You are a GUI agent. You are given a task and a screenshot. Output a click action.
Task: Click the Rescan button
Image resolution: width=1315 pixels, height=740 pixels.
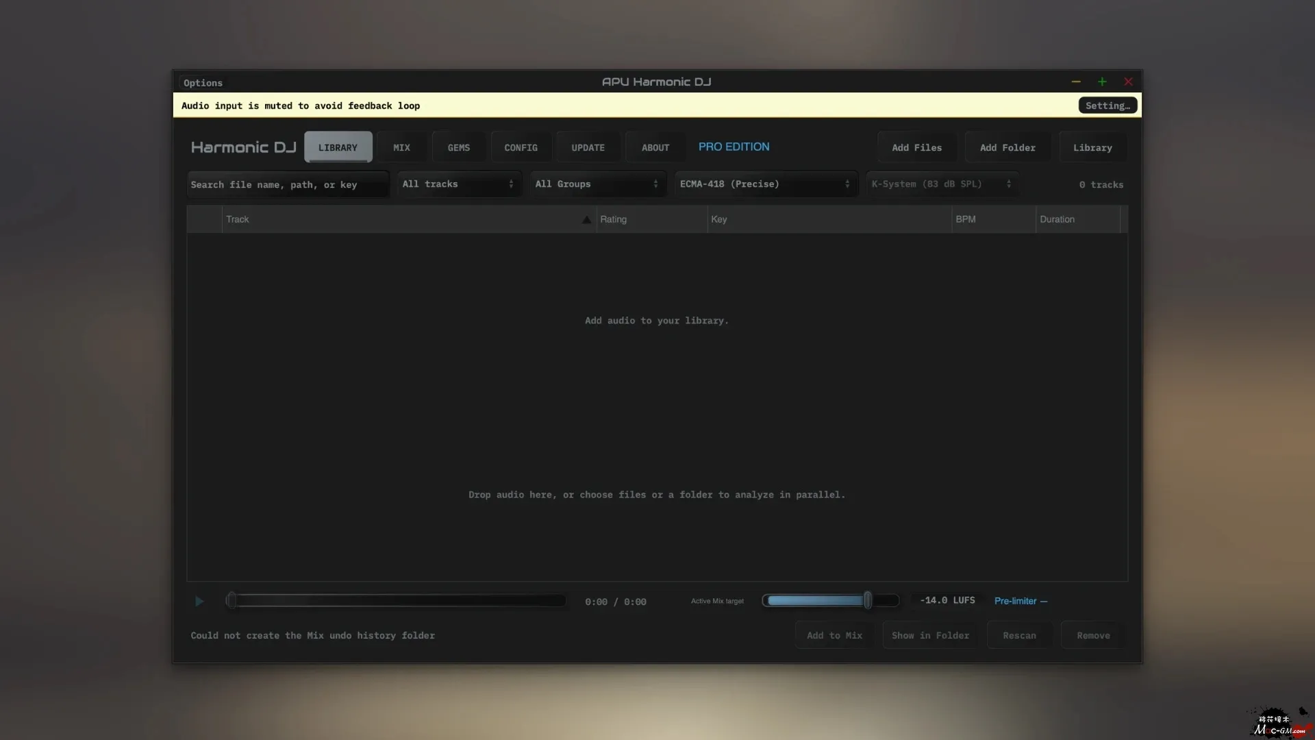click(1019, 635)
